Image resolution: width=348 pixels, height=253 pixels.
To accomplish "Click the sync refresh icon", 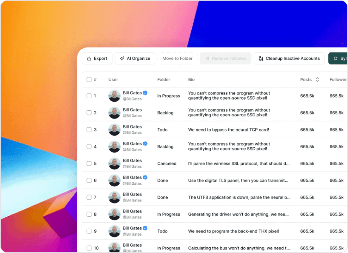I will [336, 59].
